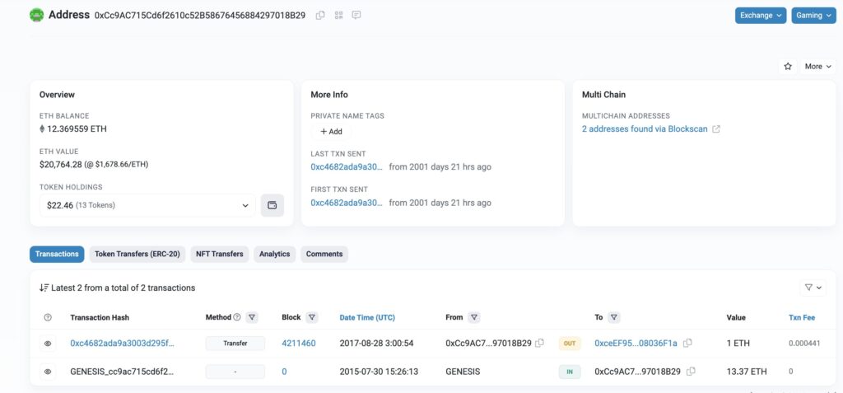Preview the Transfer transaction with eye icon
843x393 pixels.
(x=48, y=343)
